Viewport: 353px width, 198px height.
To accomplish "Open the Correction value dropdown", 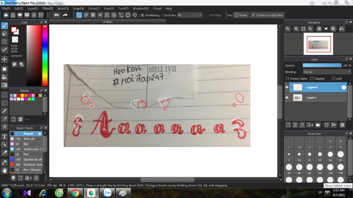I will coord(200,15).
